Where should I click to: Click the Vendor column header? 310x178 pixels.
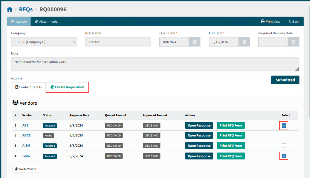click(27, 115)
